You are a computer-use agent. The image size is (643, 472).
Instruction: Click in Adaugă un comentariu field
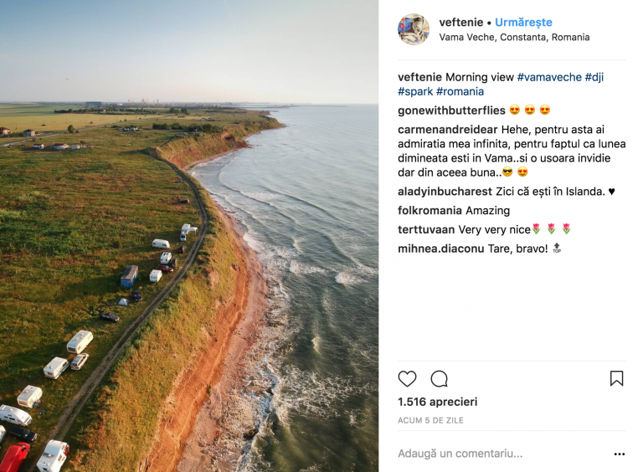click(502, 454)
